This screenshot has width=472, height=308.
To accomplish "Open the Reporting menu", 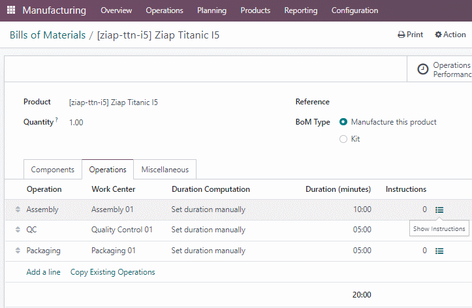I will [301, 10].
